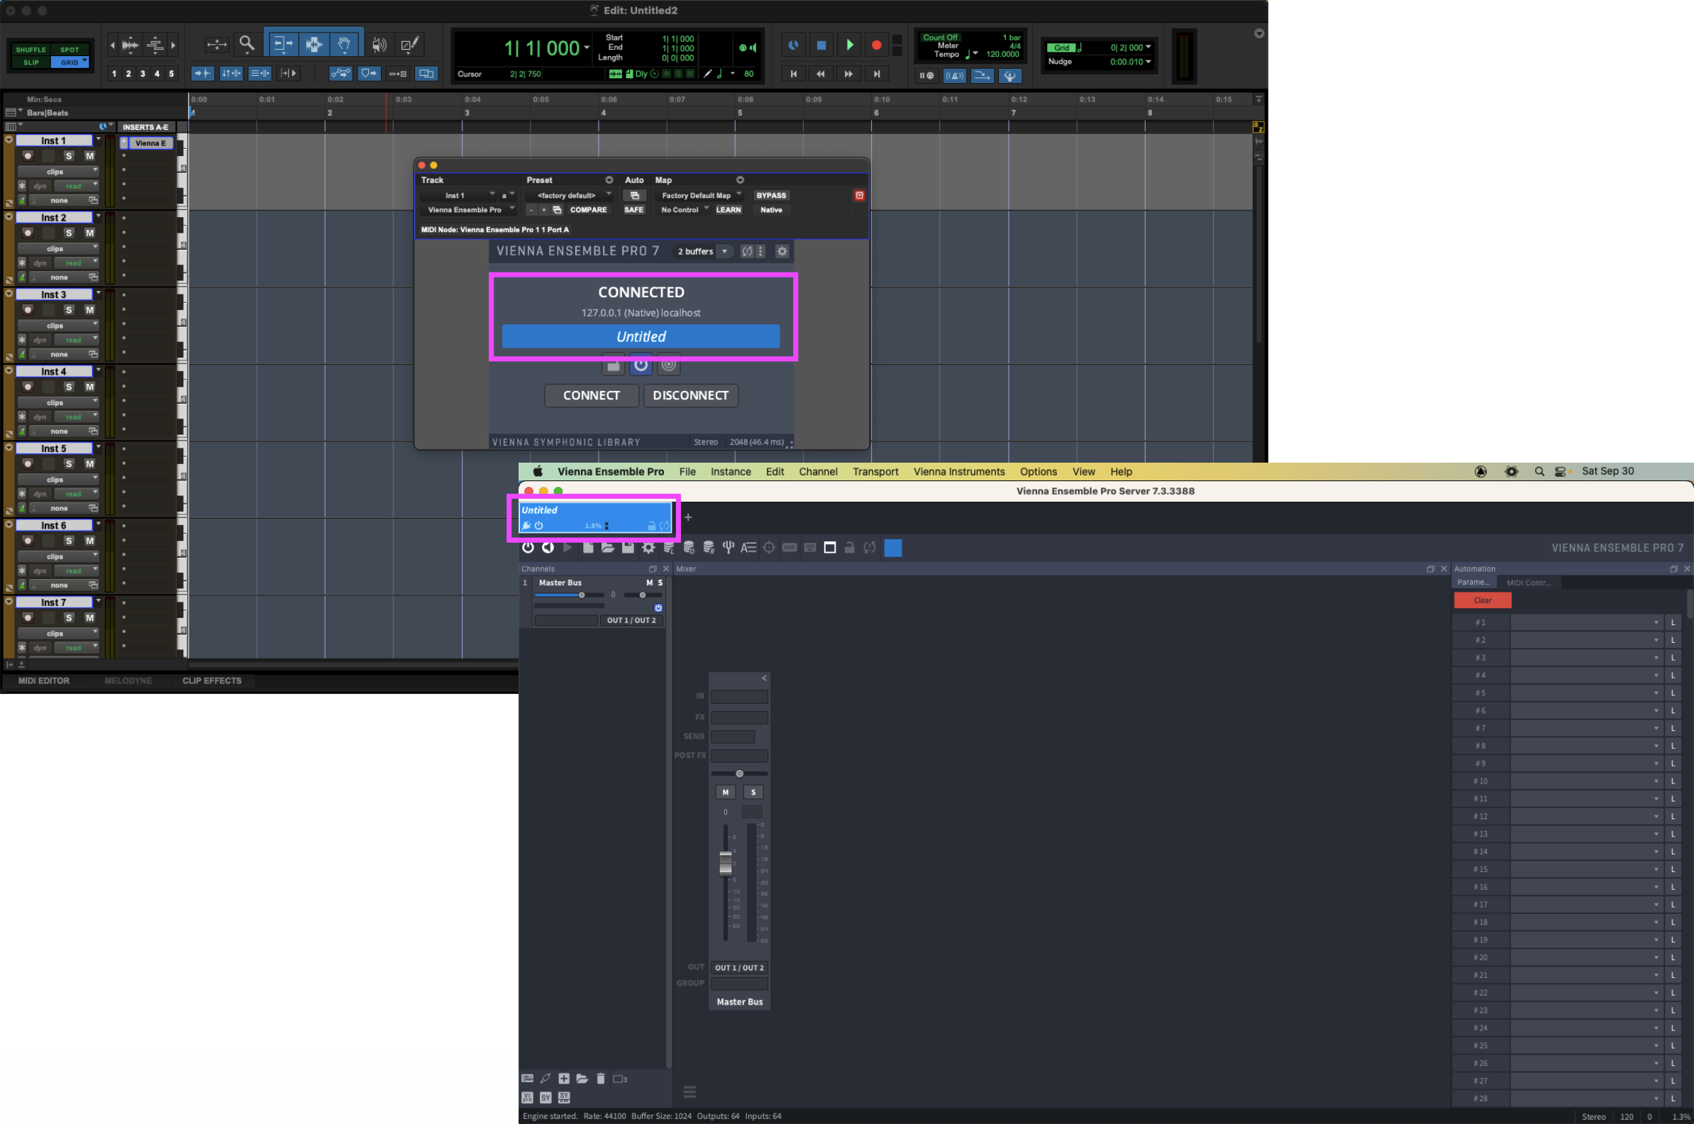The image size is (1694, 1124).
Task: Click the Open Project folder icon in VEP toolbar
Action: tap(608, 548)
